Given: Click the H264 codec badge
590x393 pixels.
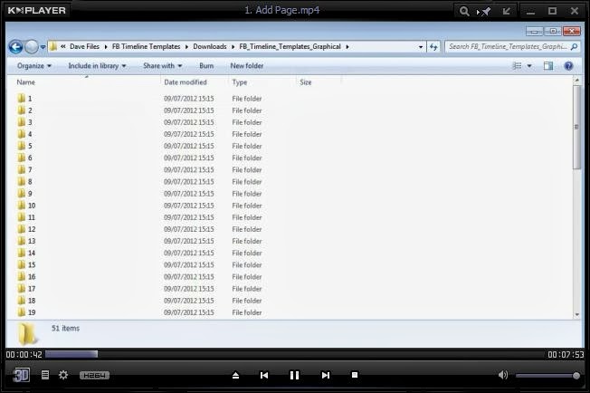Looking at the screenshot, I should [x=94, y=375].
